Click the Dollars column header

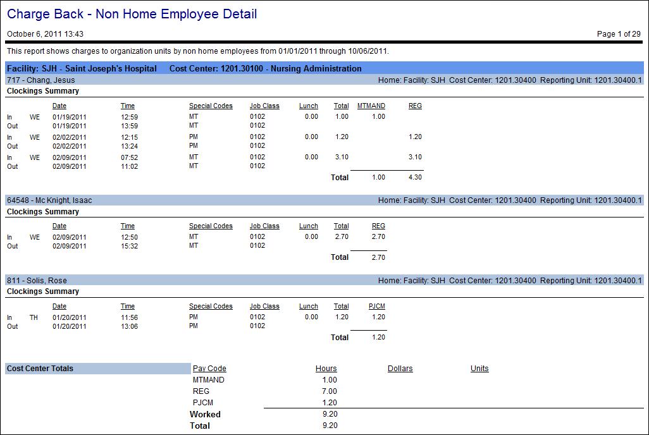point(400,369)
